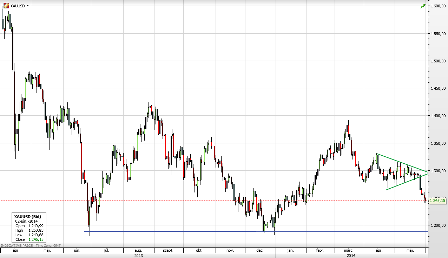Click the aug. month label on the time axis
The image size is (448, 258).
[138, 251]
